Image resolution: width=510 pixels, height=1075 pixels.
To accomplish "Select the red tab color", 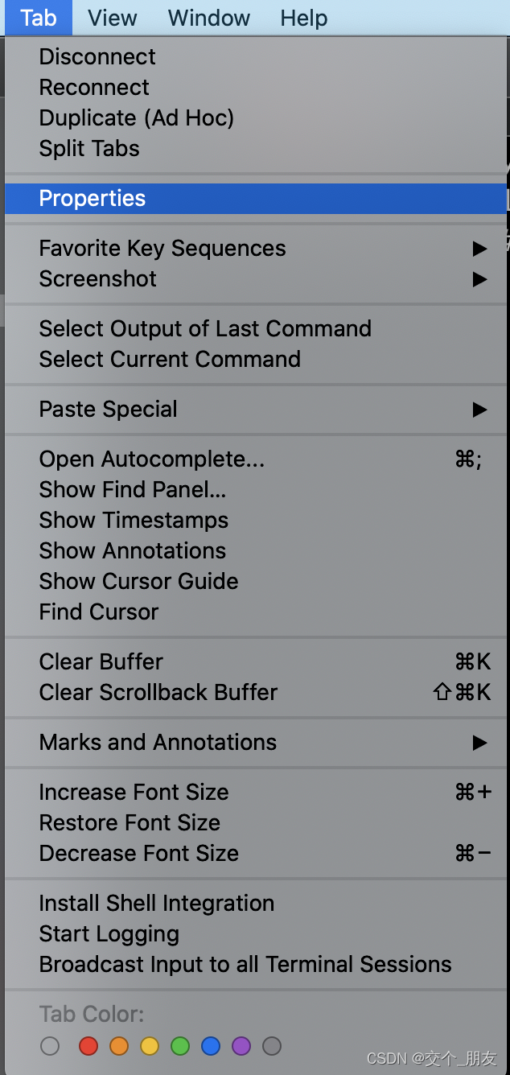I will click(x=88, y=1046).
